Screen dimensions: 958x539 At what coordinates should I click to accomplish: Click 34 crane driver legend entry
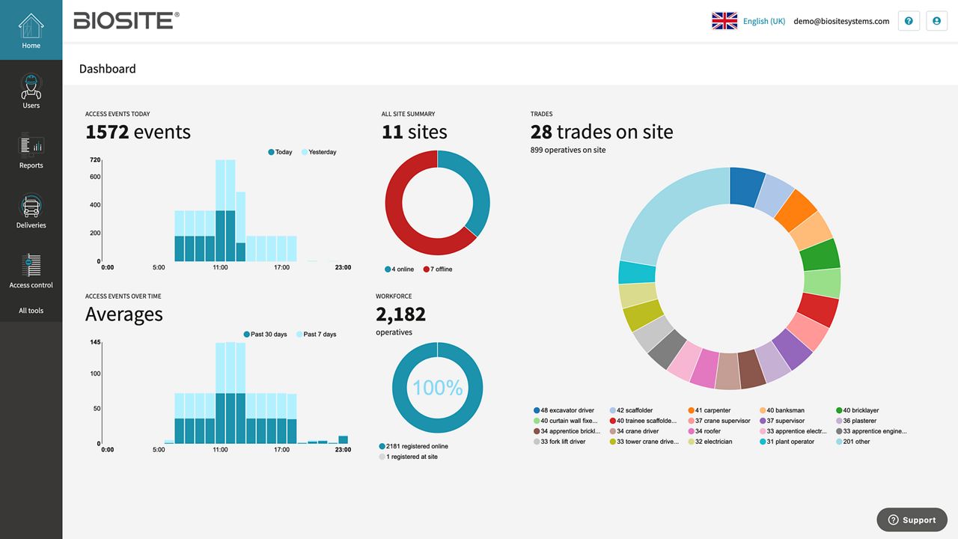(x=634, y=431)
